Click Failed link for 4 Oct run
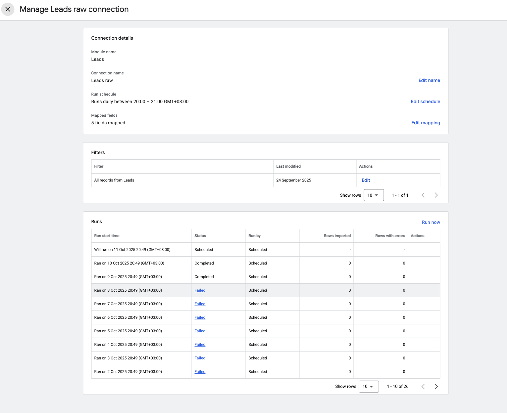This screenshot has height=413, width=507. 200,345
